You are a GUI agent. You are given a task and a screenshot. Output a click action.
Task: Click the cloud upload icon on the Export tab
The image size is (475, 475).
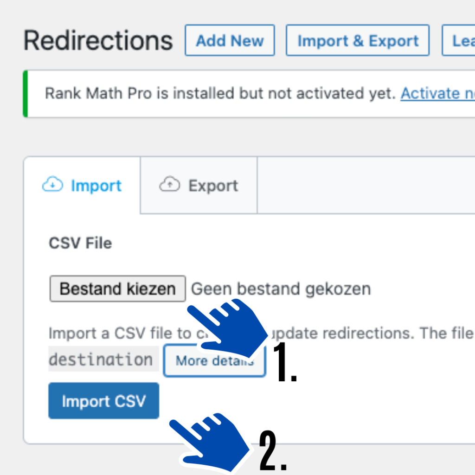point(170,184)
